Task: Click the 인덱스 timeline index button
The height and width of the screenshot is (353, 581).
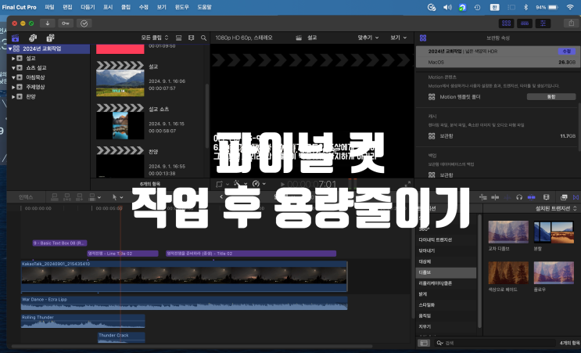Action: (26, 197)
